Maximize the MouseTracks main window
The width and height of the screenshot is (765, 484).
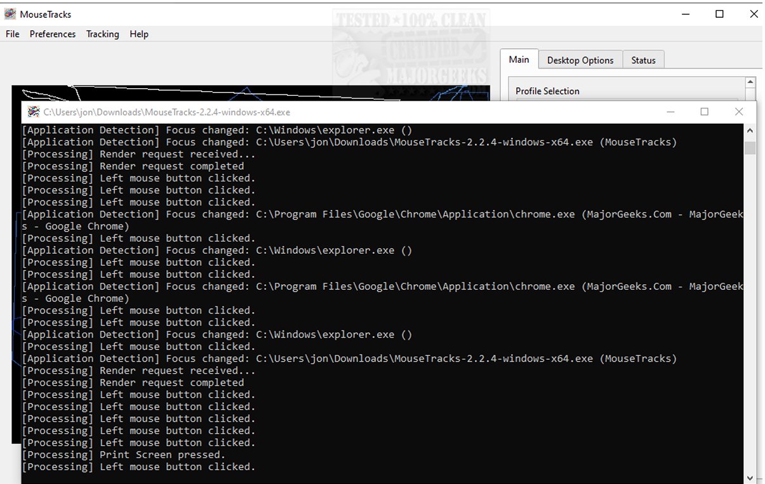pos(719,14)
